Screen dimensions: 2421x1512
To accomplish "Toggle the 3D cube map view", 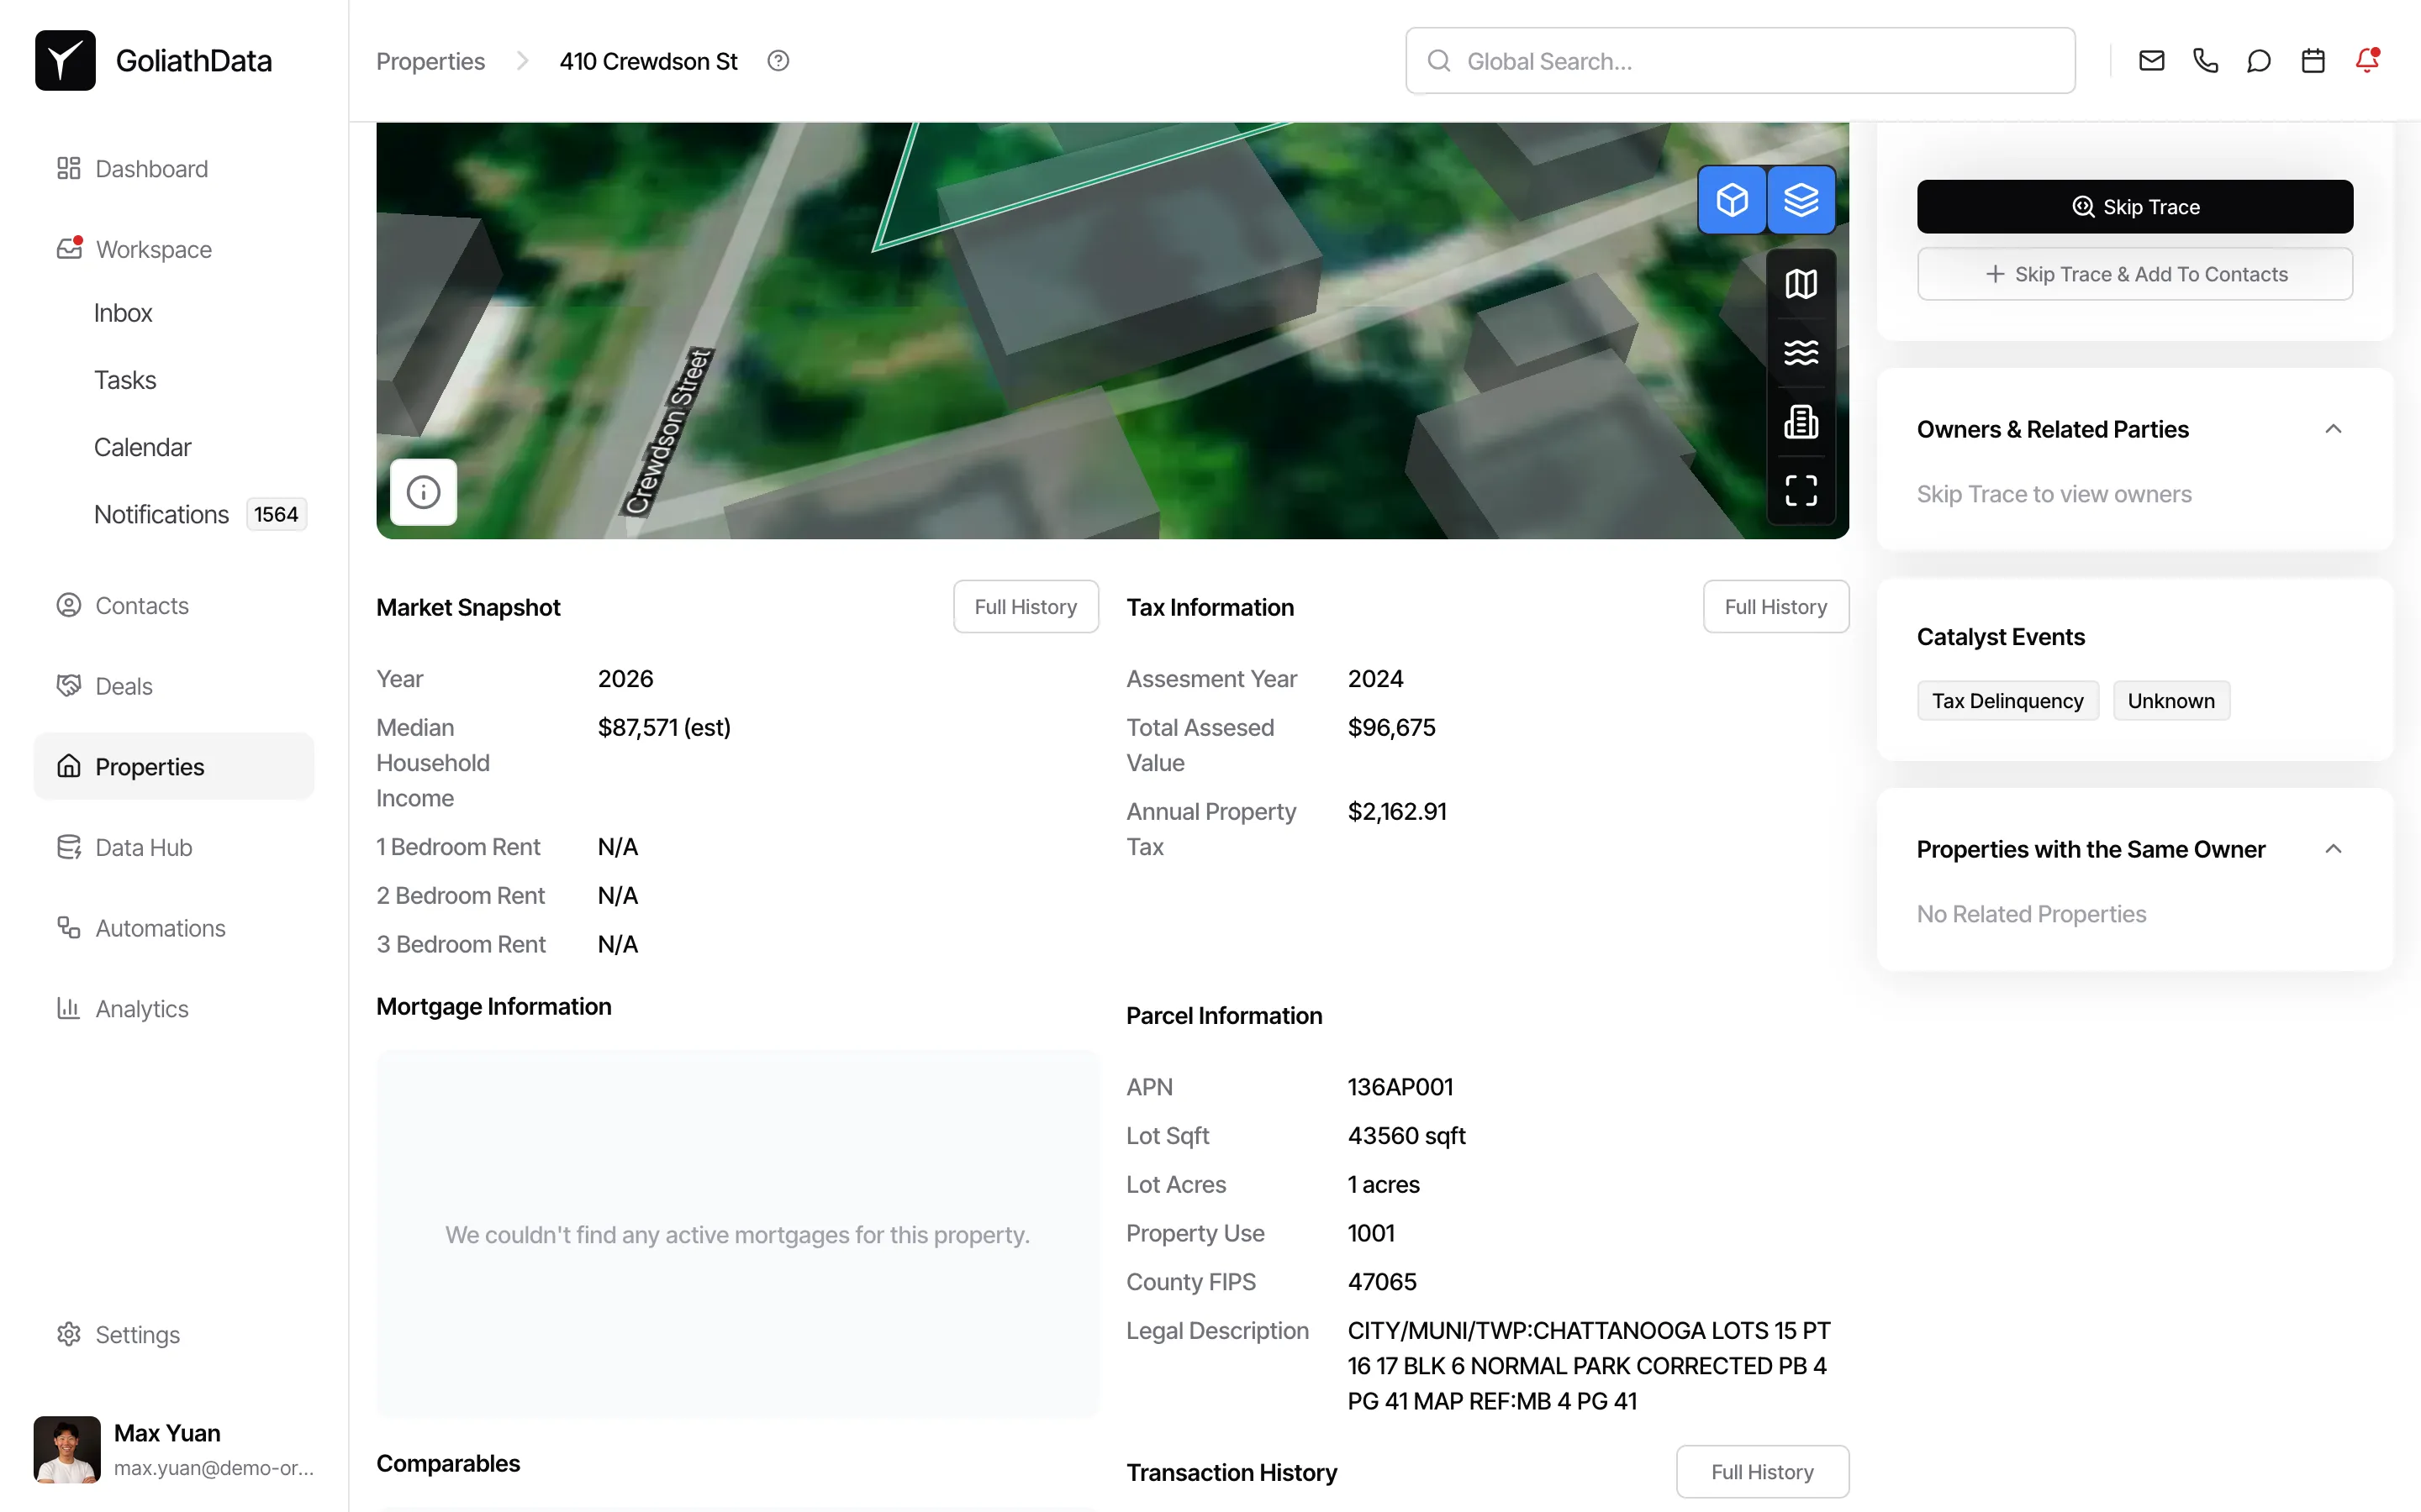I will [x=1731, y=200].
